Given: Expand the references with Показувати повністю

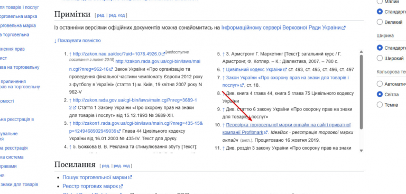Looking at the screenshot, I should (x=77, y=41).
